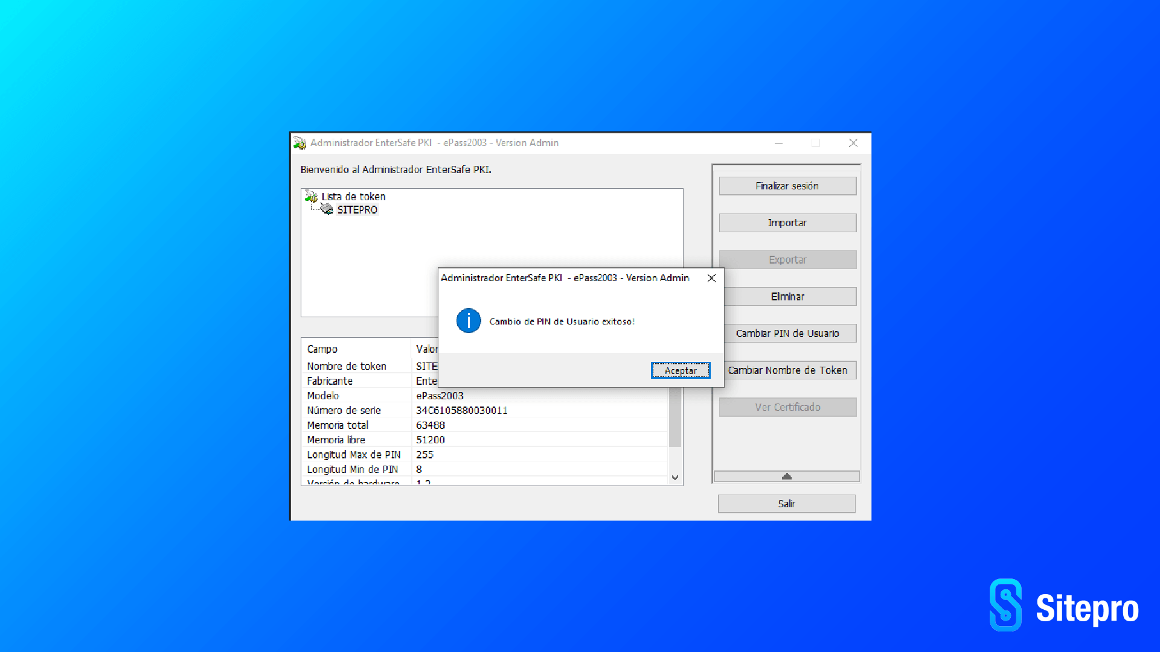Click Aceptar in the PIN success dialog

tap(681, 370)
